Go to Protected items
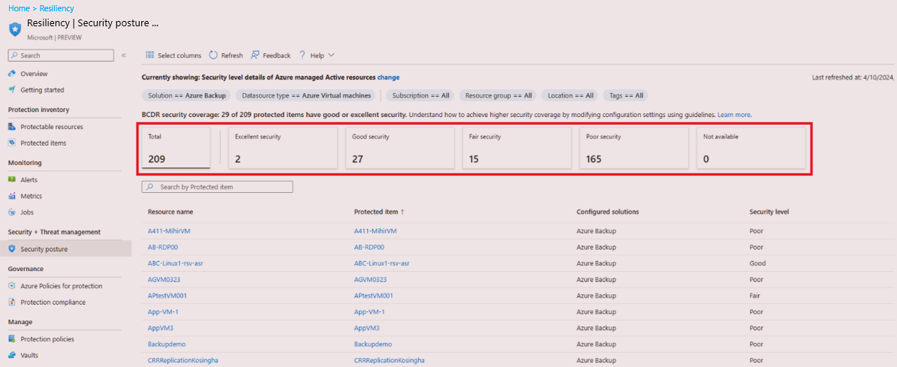The image size is (897, 367). coord(44,143)
